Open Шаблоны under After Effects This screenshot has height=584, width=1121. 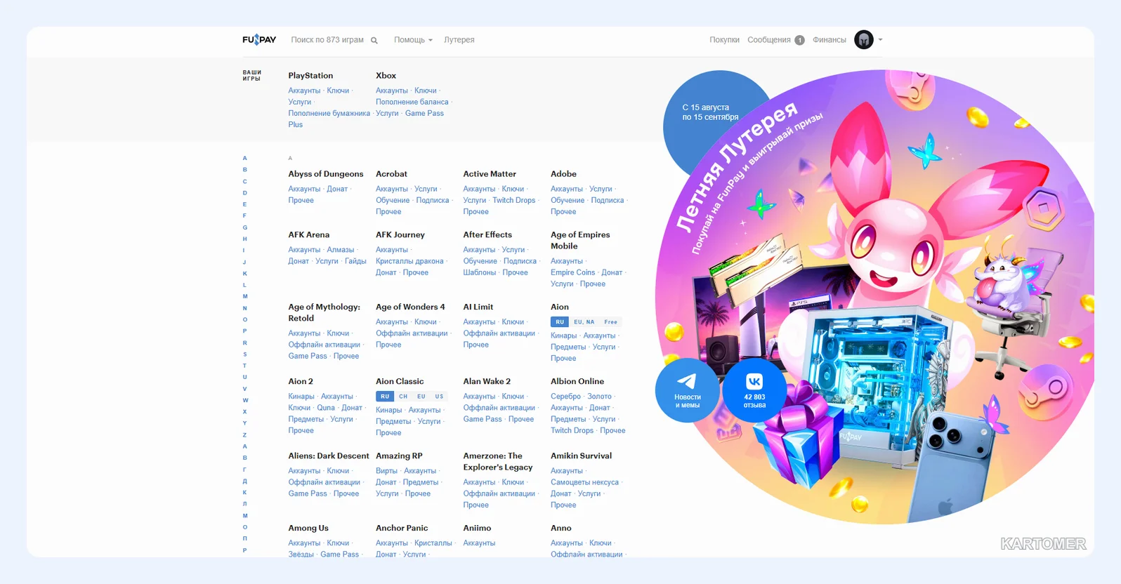480,272
